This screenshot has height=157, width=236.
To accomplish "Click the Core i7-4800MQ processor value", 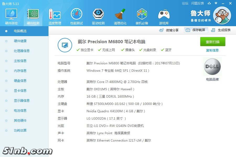I will point(117,82).
